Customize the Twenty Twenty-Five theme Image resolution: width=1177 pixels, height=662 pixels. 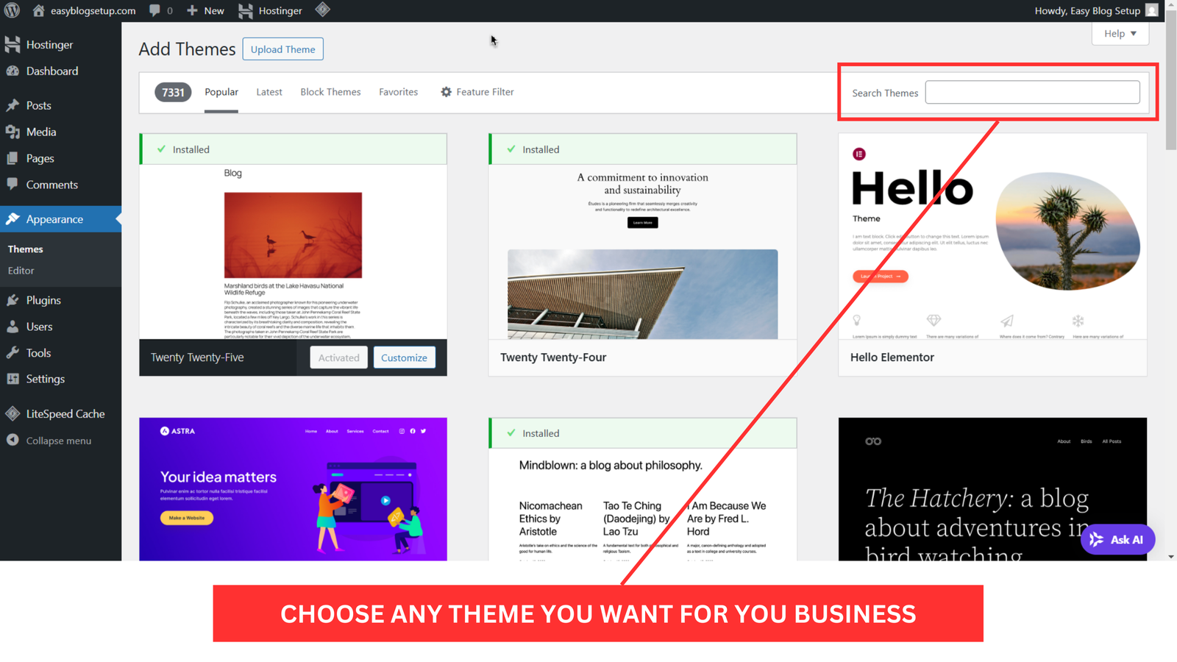(x=404, y=357)
